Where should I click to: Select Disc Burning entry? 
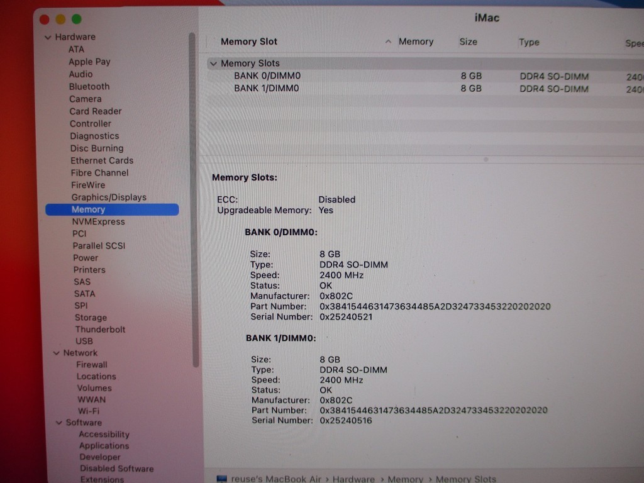coord(97,148)
